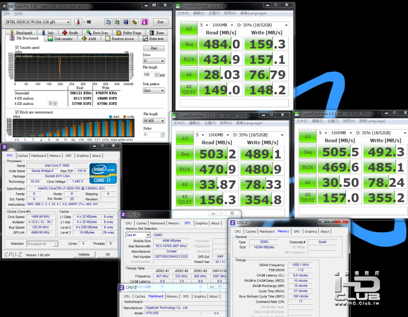Open test count 5 dropdown in top CrystalDiskMark
408x317 pixels.
tap(204, 25)
